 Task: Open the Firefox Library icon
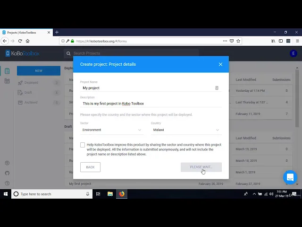click(273, 41)
